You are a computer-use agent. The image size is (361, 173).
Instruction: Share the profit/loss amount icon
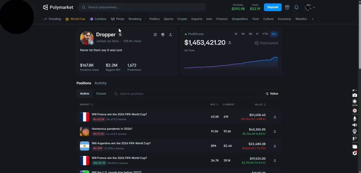230,43
